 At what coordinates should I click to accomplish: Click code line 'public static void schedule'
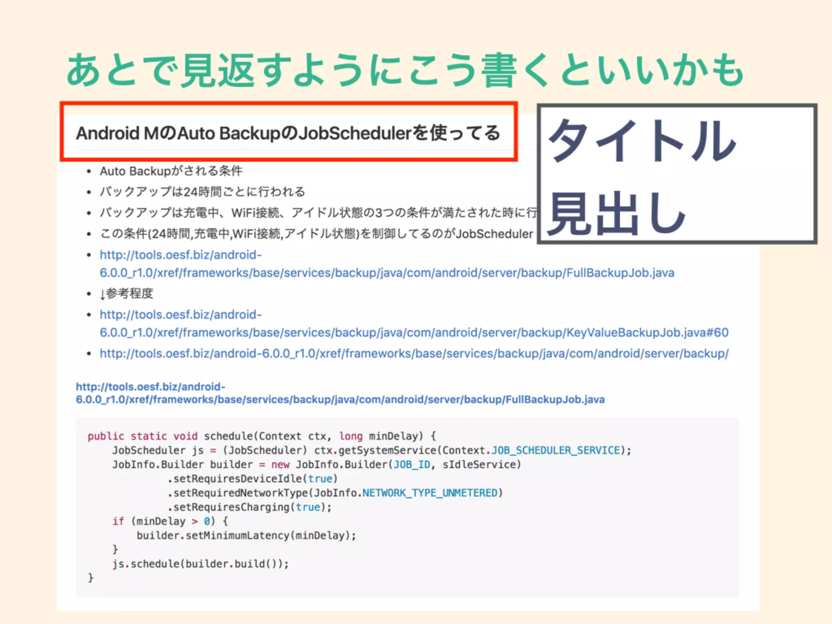pyautogui.click(x=262, y=436)
